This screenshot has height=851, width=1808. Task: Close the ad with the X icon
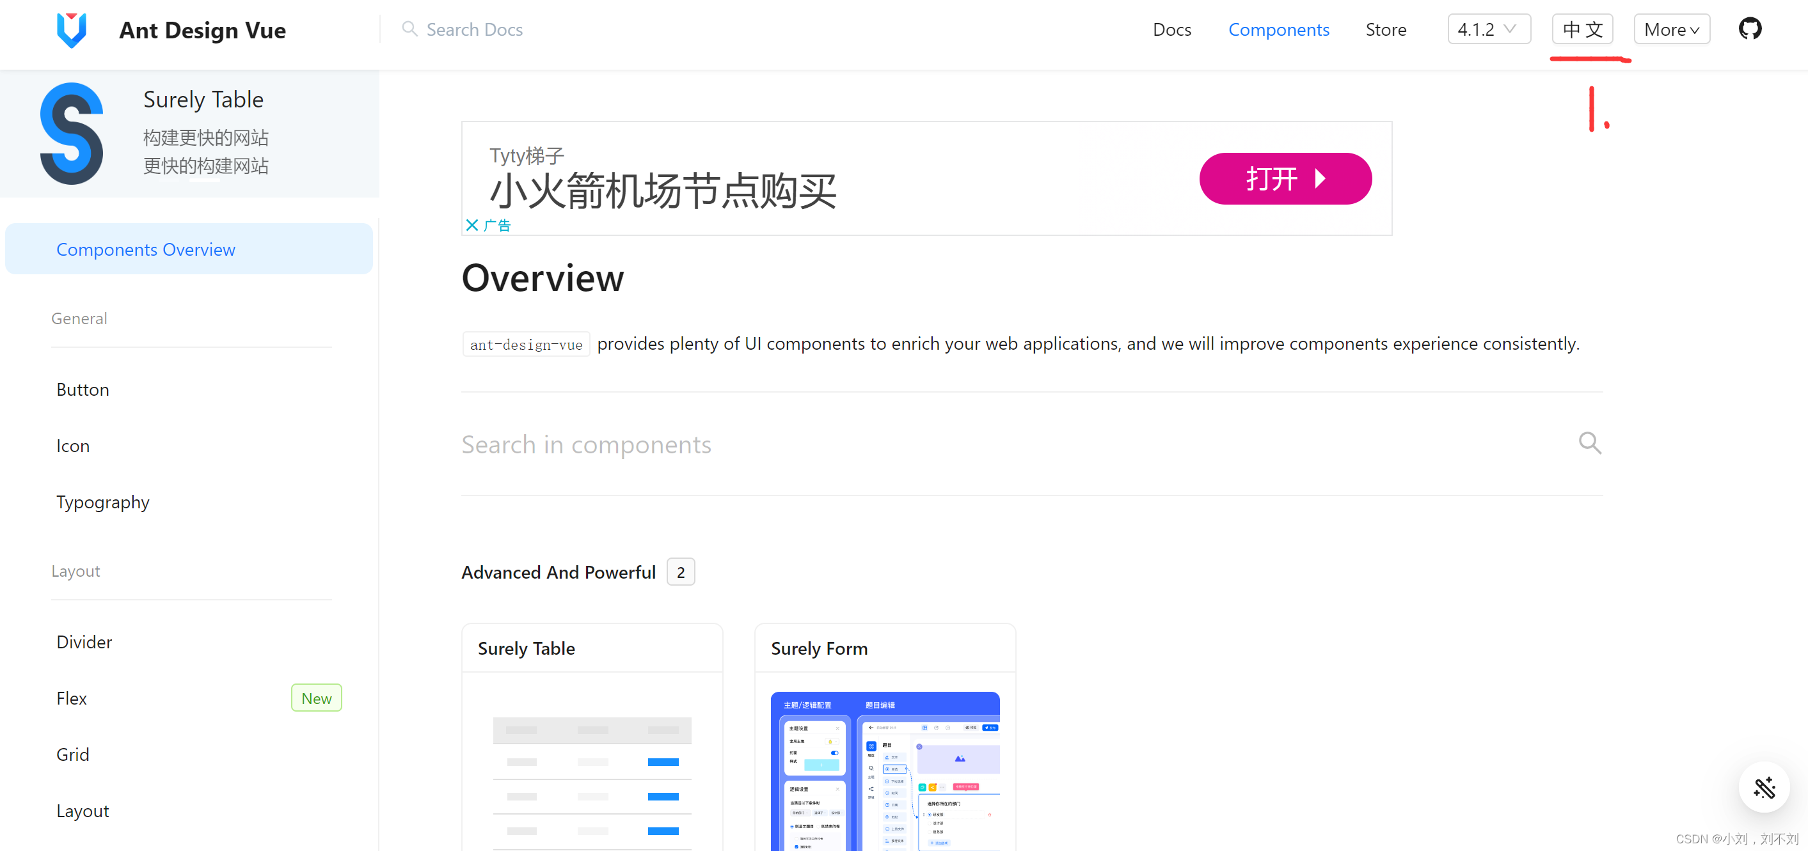472,225
